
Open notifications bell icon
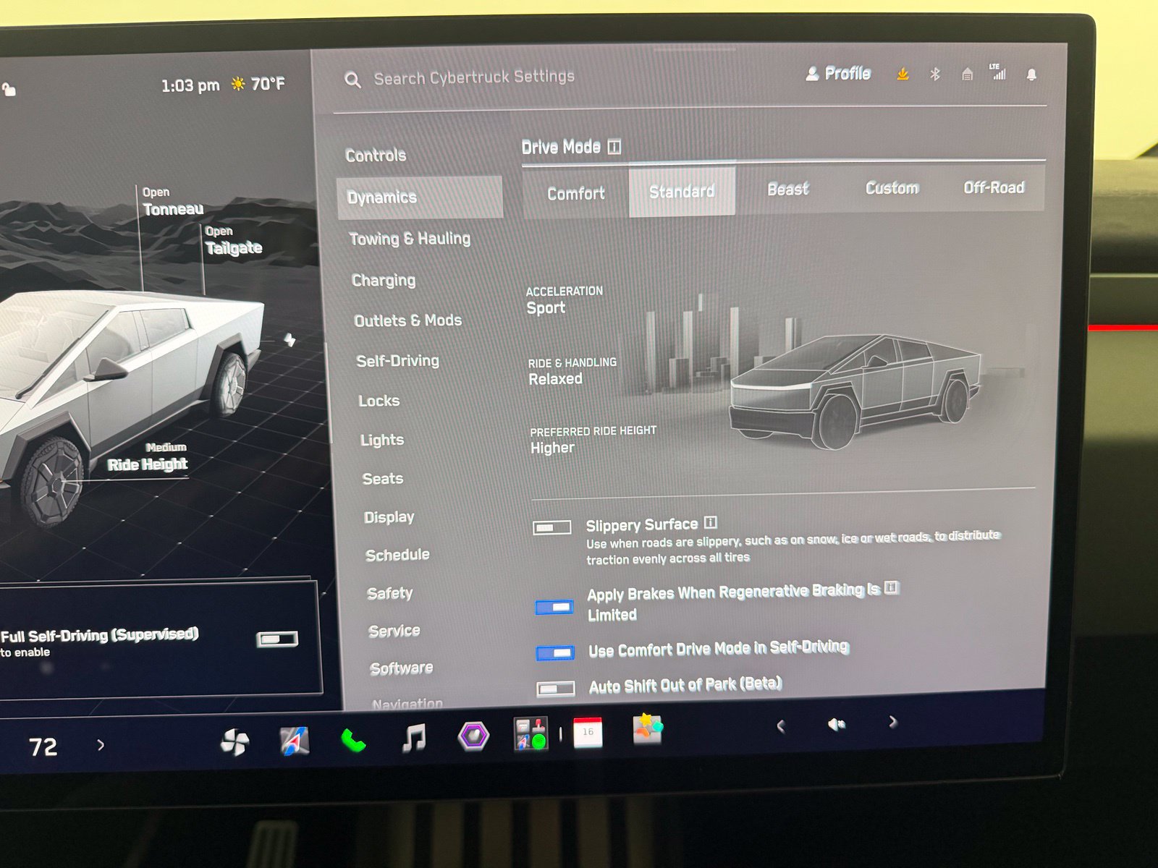(1031, 75)
